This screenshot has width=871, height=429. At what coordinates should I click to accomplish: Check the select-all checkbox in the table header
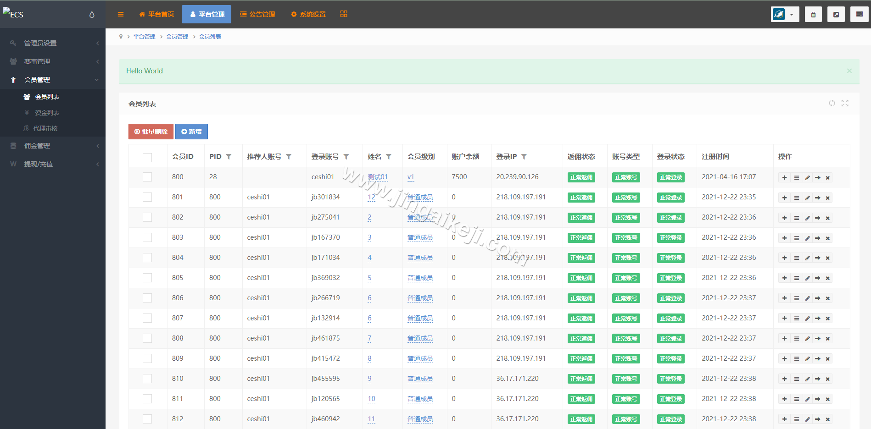(147, 157)
